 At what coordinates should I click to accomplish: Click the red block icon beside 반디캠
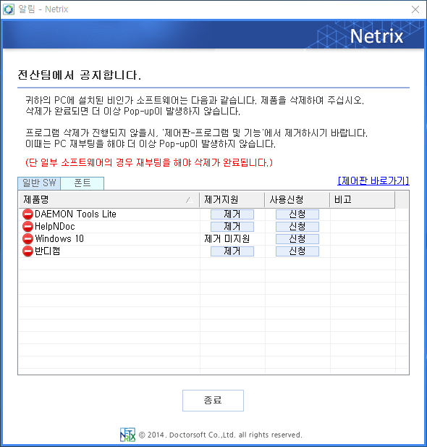[x=28, y=251]
